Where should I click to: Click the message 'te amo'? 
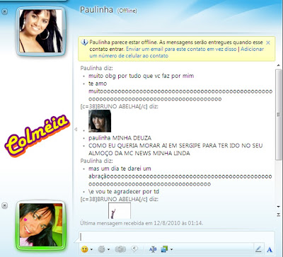(x=98, y=84)
